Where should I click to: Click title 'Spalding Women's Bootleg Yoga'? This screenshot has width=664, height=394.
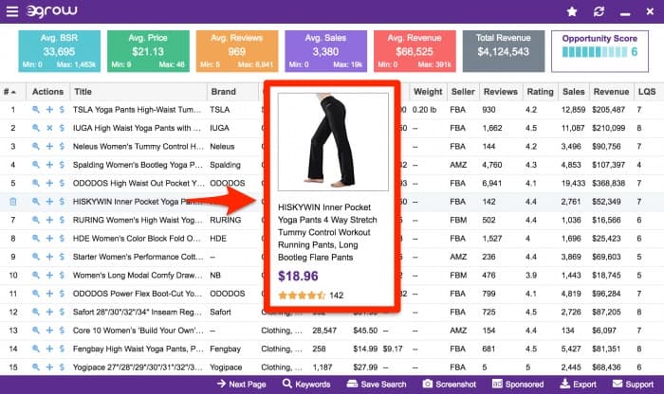click(x=138, y=165)
